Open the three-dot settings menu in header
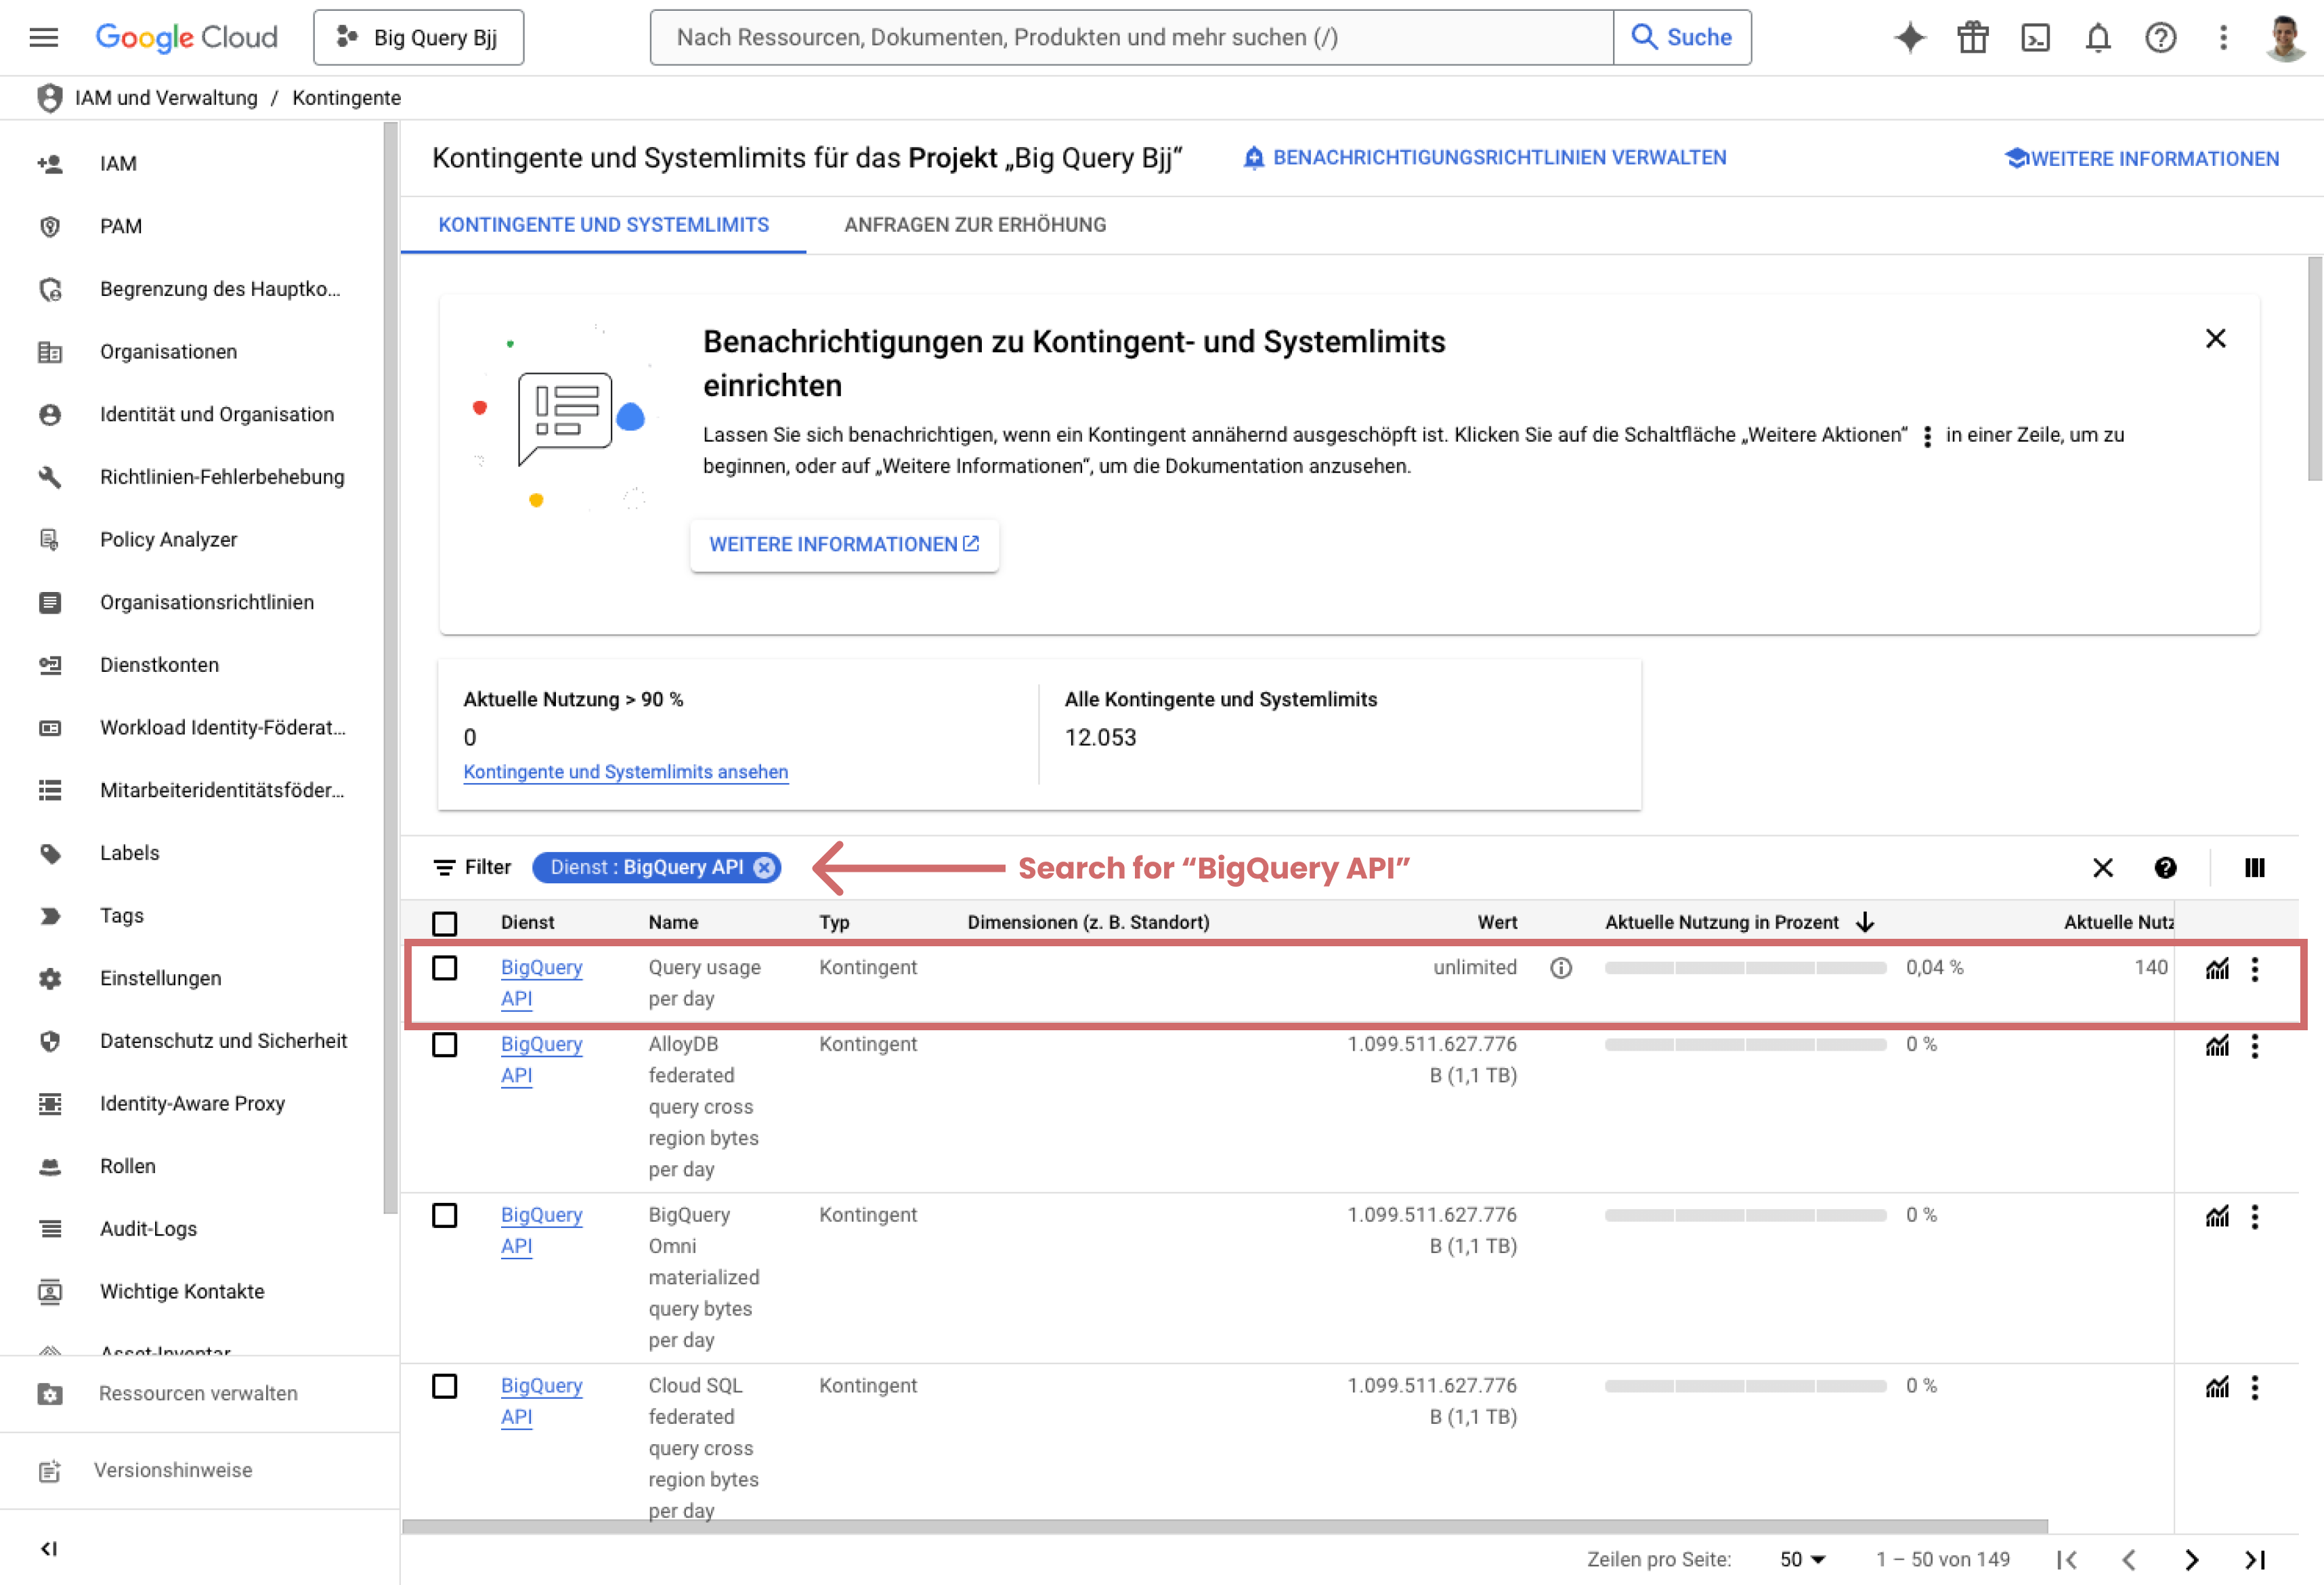This screenshot has width=2324, height=1585. click(x=2223, y=38)
